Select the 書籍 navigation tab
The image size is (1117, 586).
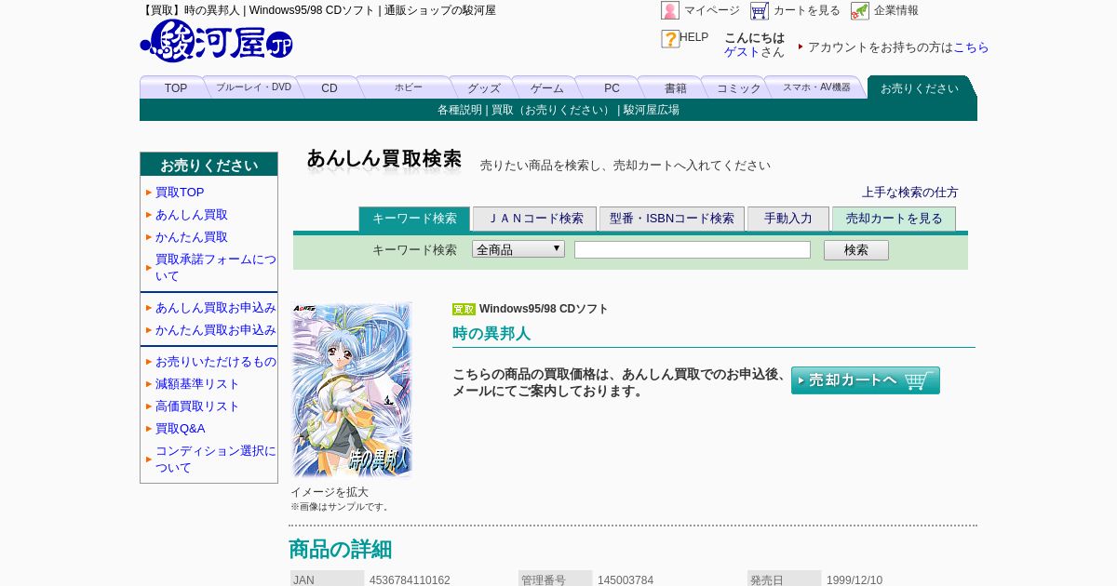pyautogui.click(x=676, y=88)
